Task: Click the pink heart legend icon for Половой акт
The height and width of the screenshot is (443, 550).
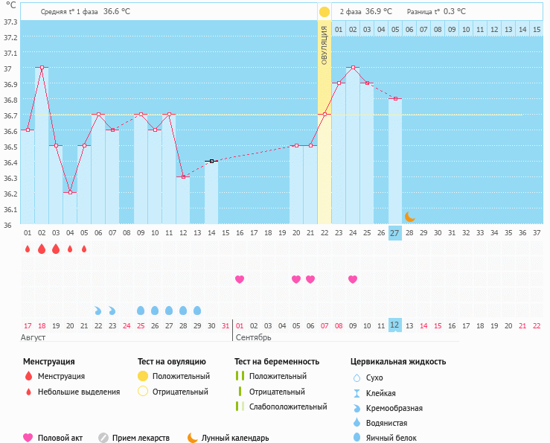Action: [x=28, y=438]
